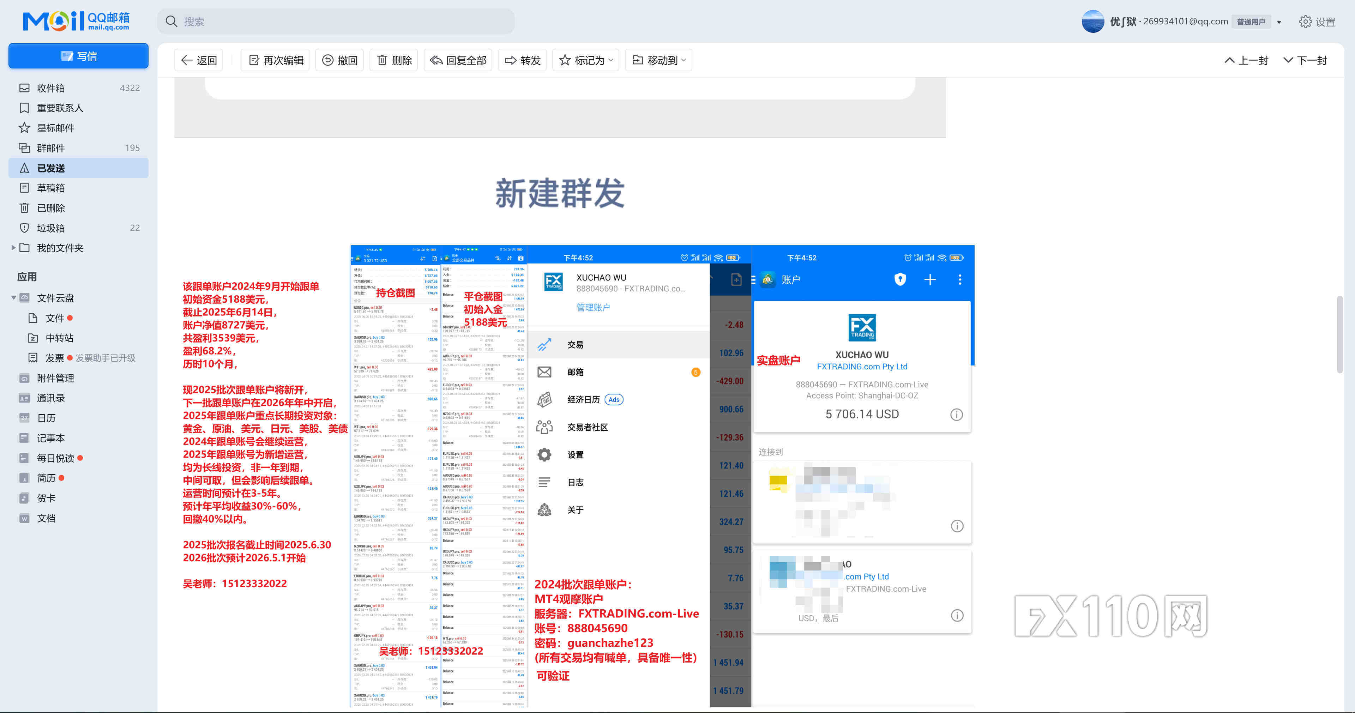
Task: Open 发票 invoice item
Action: [54, 358]
